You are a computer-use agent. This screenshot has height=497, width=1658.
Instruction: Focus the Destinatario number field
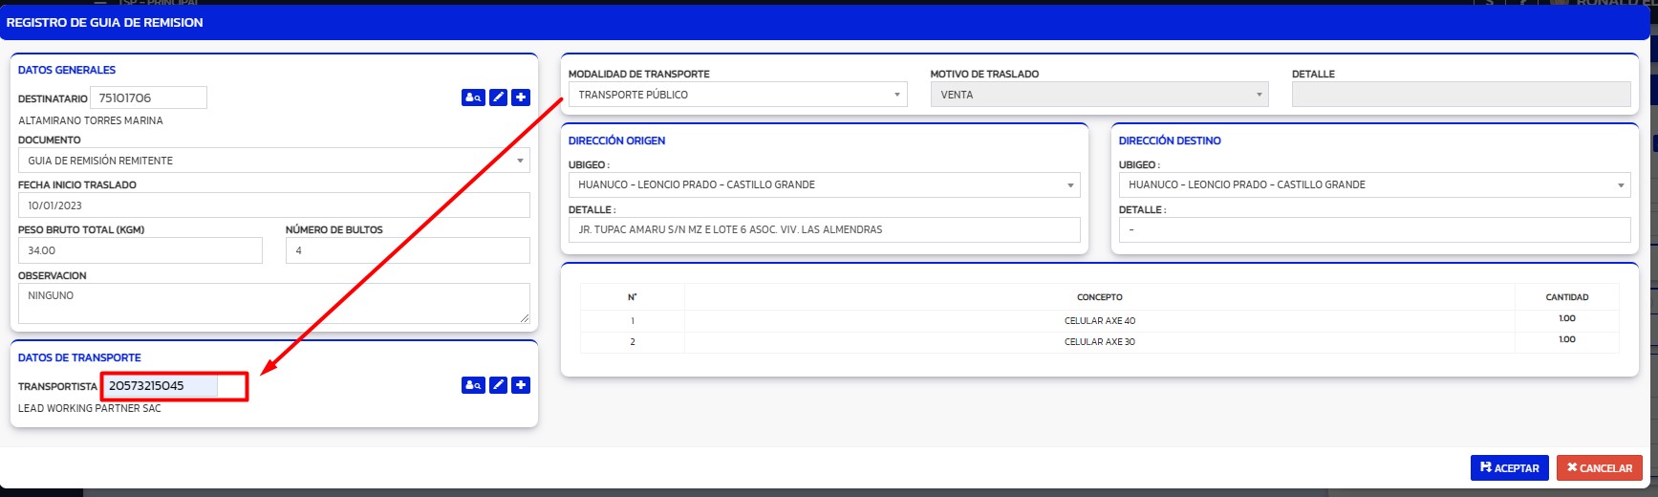(148, 97)
